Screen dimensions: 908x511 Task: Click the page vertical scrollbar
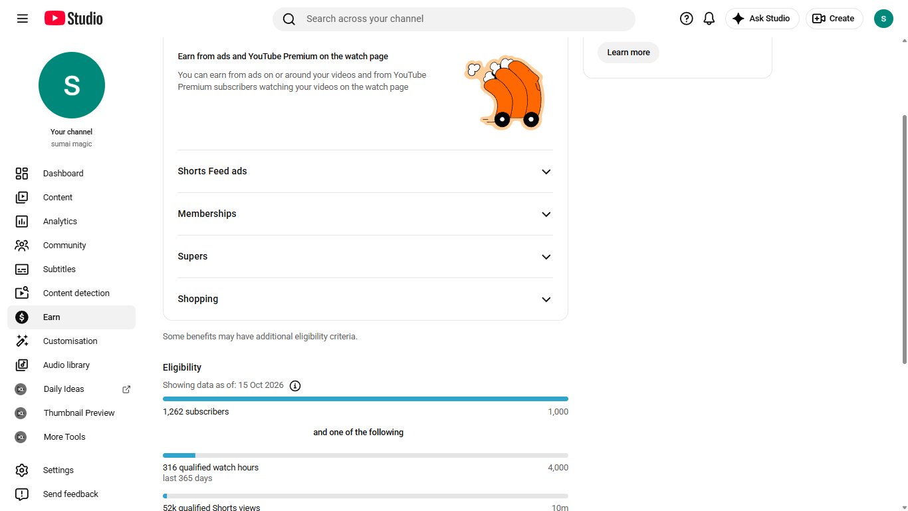point(903,240)
